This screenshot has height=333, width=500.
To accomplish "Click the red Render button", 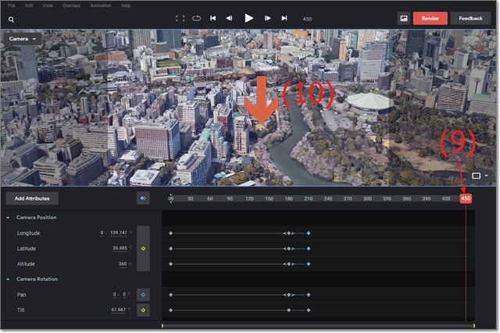I will pos(430,18).
